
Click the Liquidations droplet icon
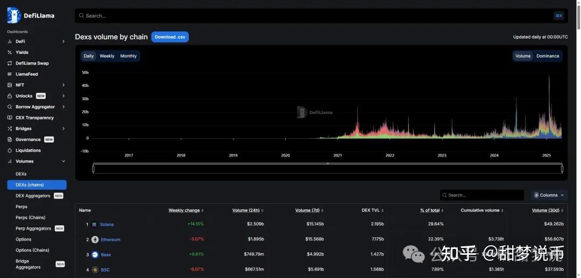[x=10, y=151]
